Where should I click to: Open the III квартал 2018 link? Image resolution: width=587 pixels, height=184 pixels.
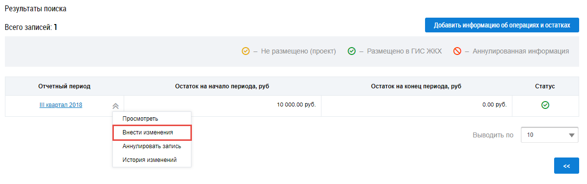61,105
